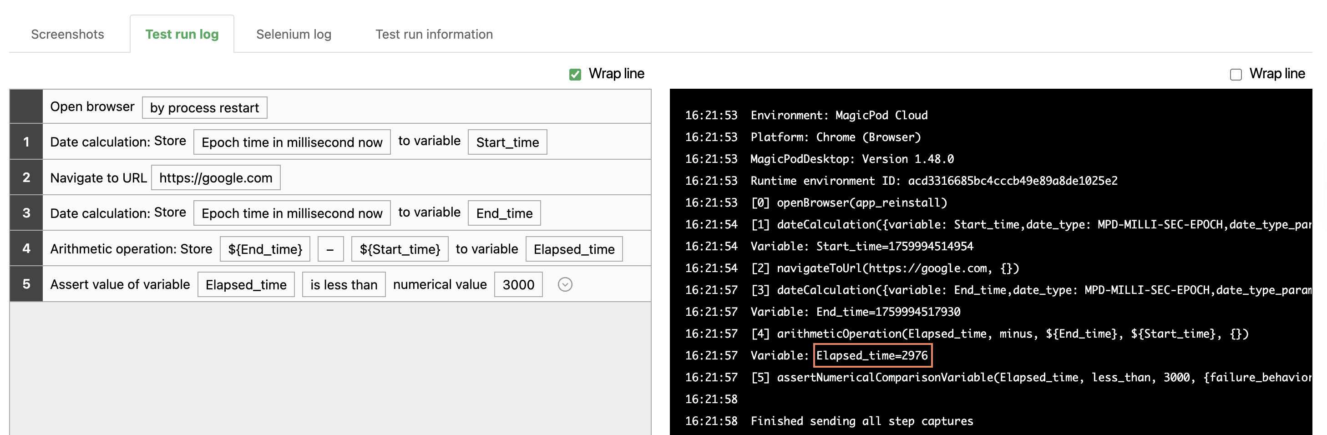Click the End_time variable field

click(x=504, y=212)
